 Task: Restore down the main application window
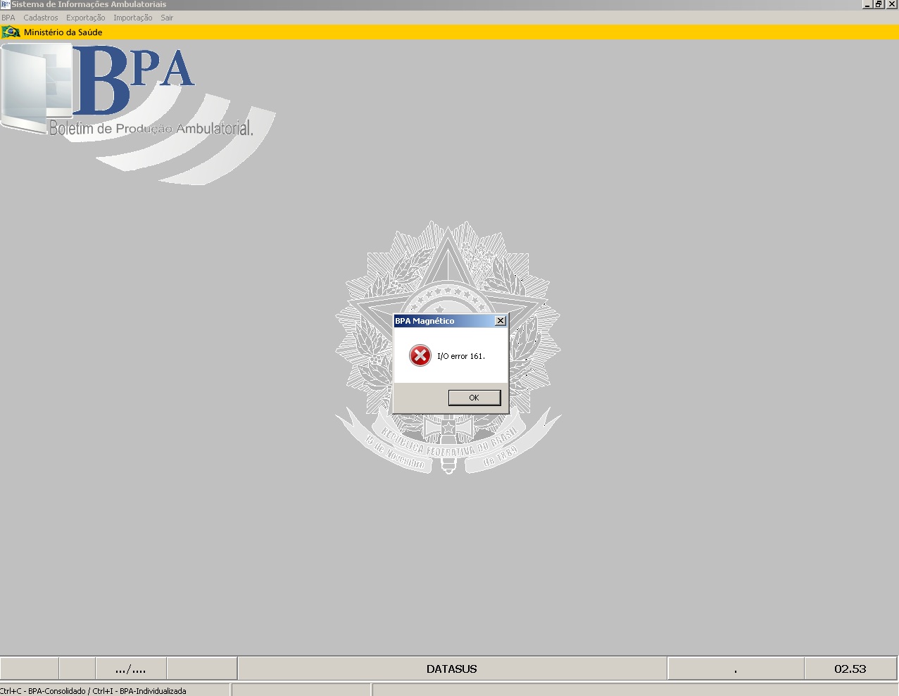879,4
